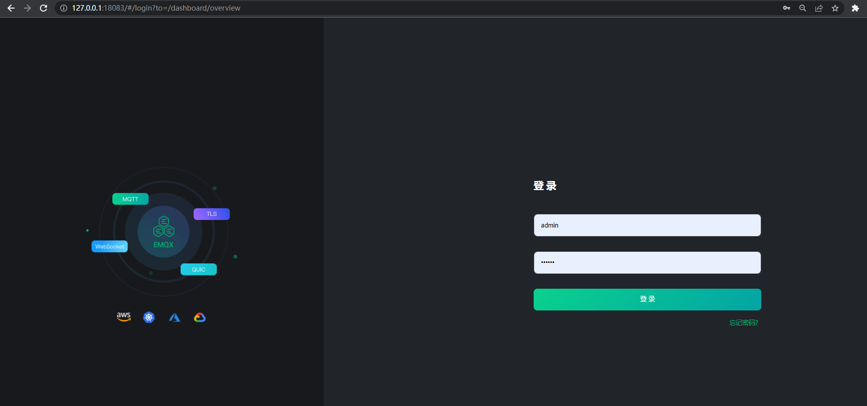Open the zoom magnifier icon
Screen dimensions: 867x406
click(803, 8)
